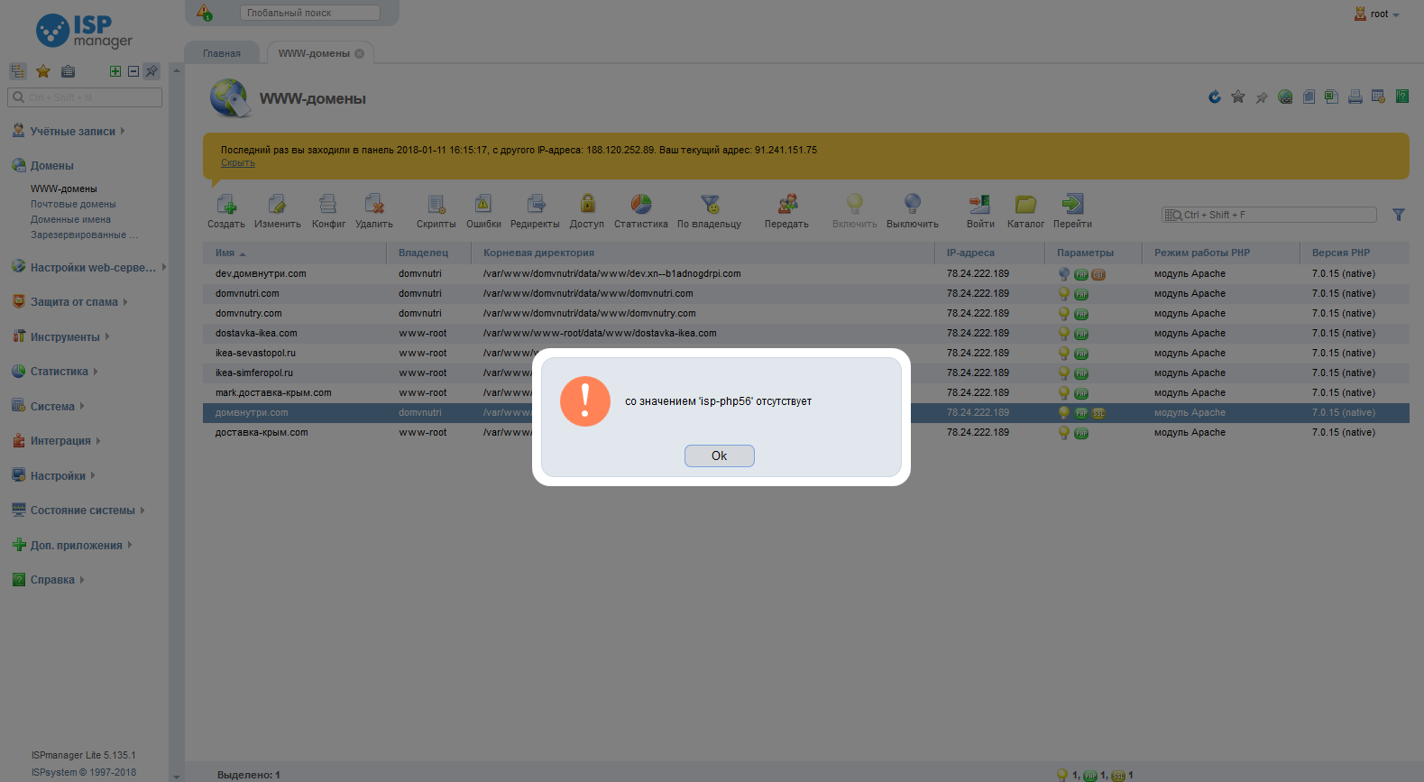Screen dimensions: 1424x782
Task: Select WWW-домены in the sidebar
Action: [64, 189]
